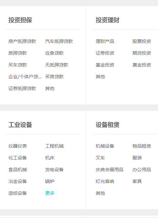Open 仪器仪表 subcategory
Image resolution: width=158 pixels, height=218 pixels.
tap(18, 146)
